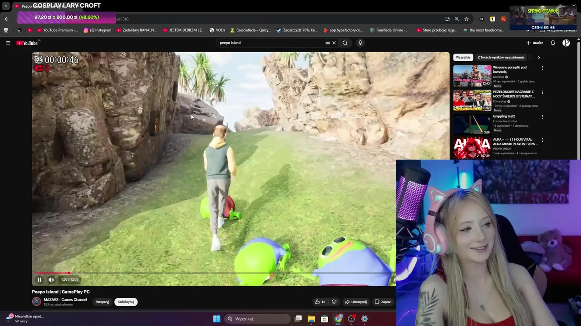Image resolution: width=581 pixels, height=326 pixels.
Task: Open the AURA music playlist thumbnail
Action: click(472, 148)
